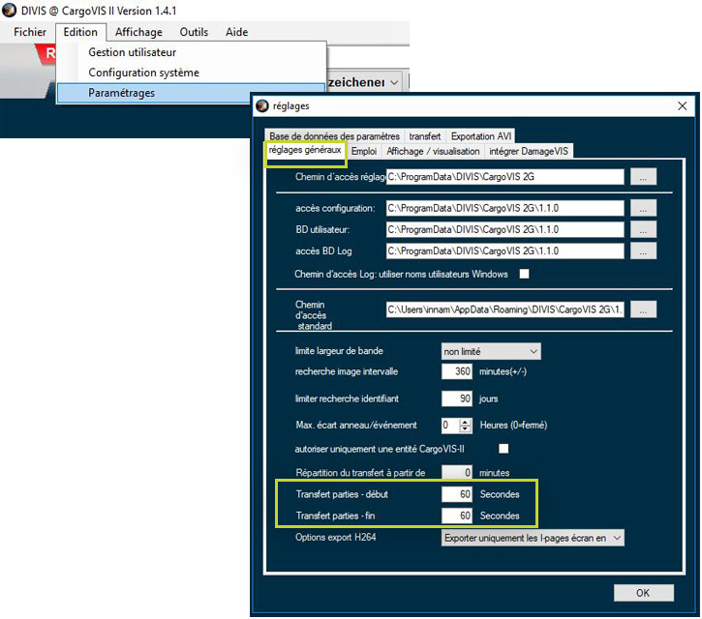Browse for Chemin d'accès standard path
Screen dimensions: 702x619
pos(643,309)
